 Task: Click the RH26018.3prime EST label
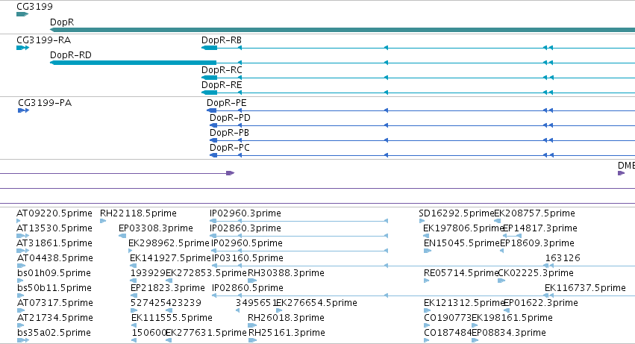pos(286,319)
